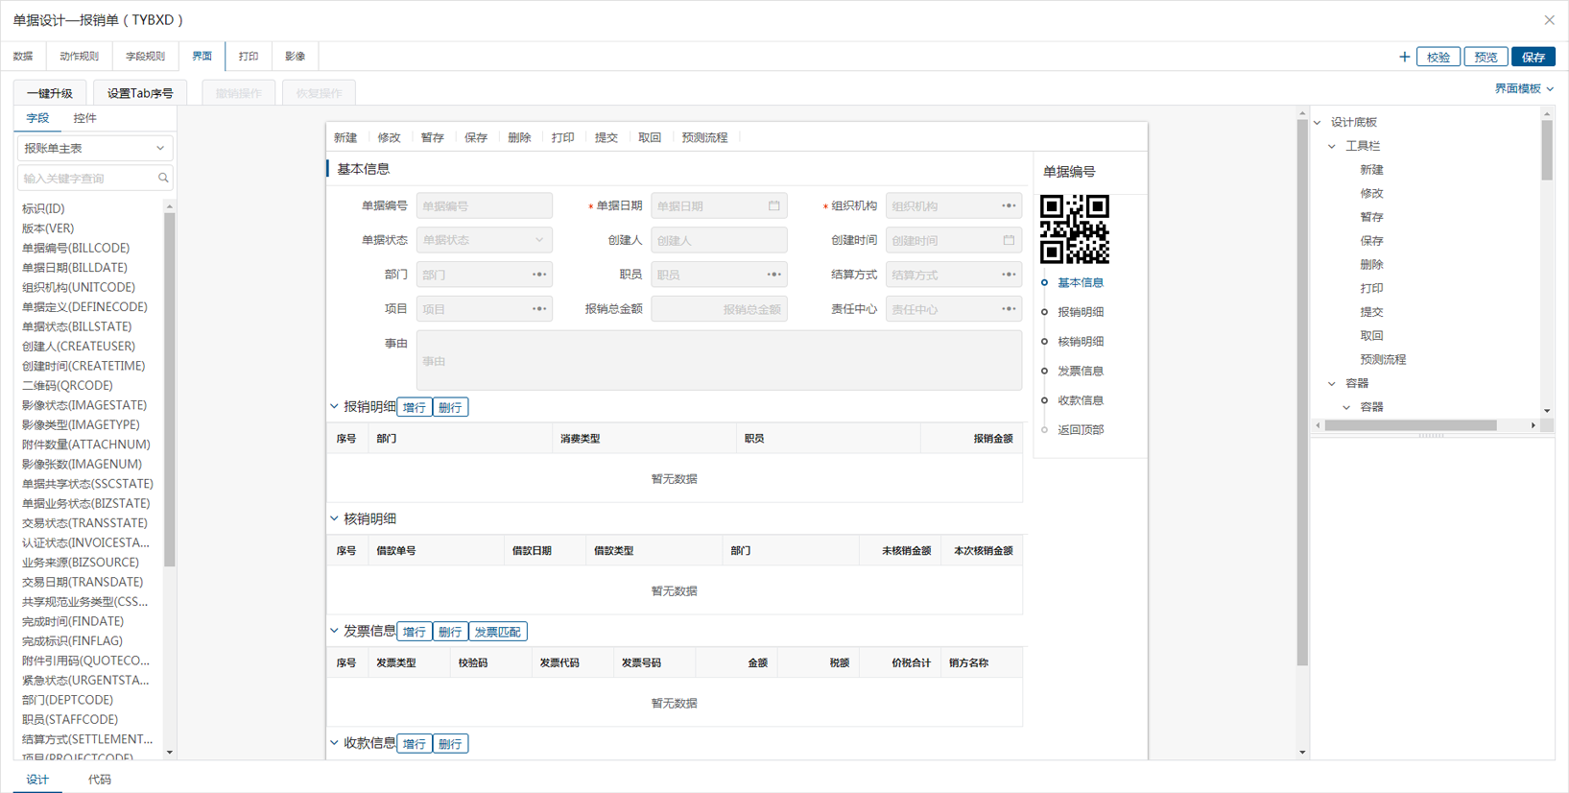This screenshot has width=1569, height=793.
Task: Click the QR code image
Action: click(1074, 229)
